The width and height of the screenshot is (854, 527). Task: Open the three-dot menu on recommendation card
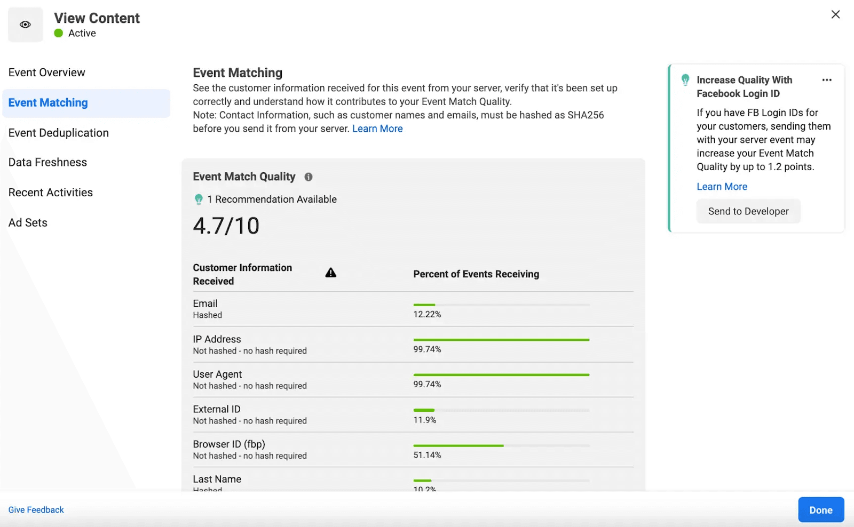tap(827, 80)
